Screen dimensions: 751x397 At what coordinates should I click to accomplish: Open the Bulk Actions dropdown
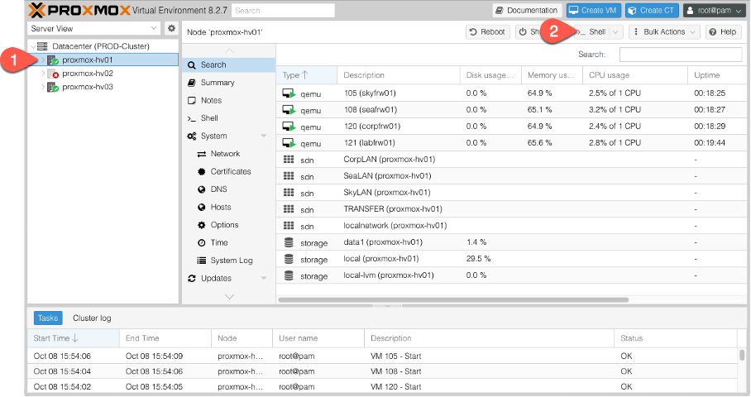click(x=664, y=32)
